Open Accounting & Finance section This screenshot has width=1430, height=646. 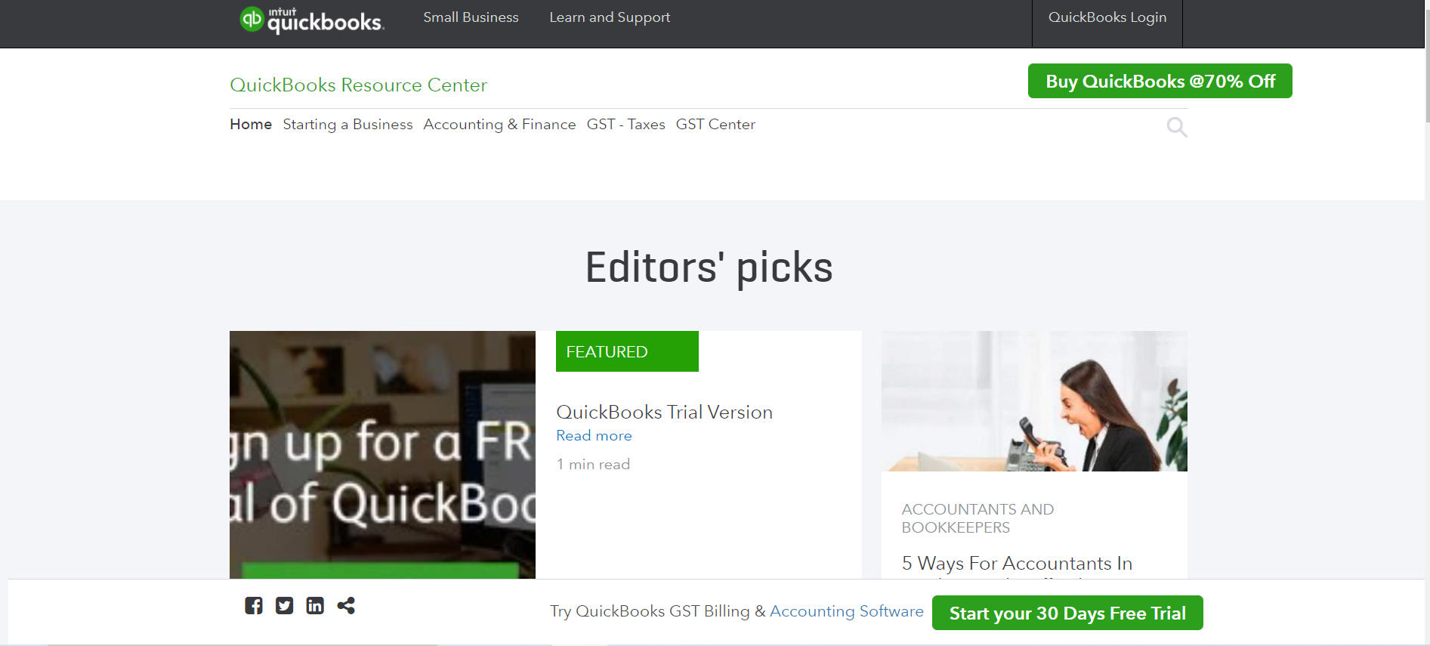[499, 124]
